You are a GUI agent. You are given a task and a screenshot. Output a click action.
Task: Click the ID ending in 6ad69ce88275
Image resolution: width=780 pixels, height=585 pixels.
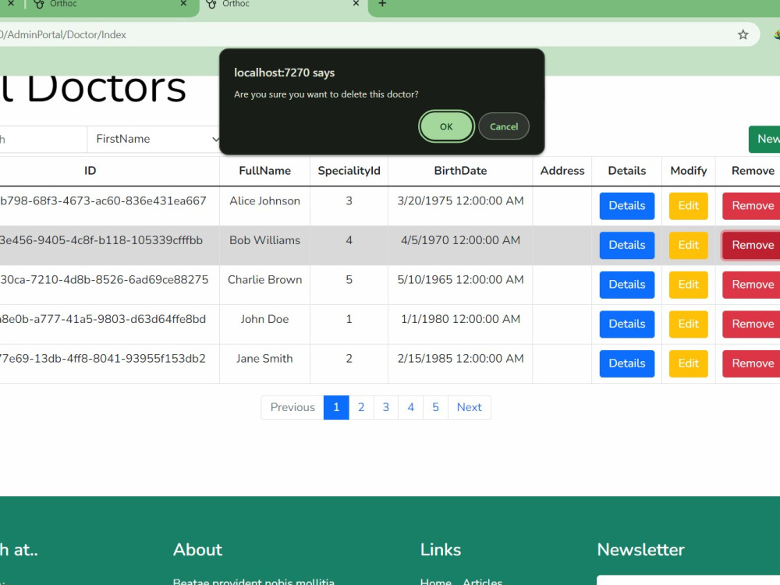pyautogui.click(x=104, y=279)
